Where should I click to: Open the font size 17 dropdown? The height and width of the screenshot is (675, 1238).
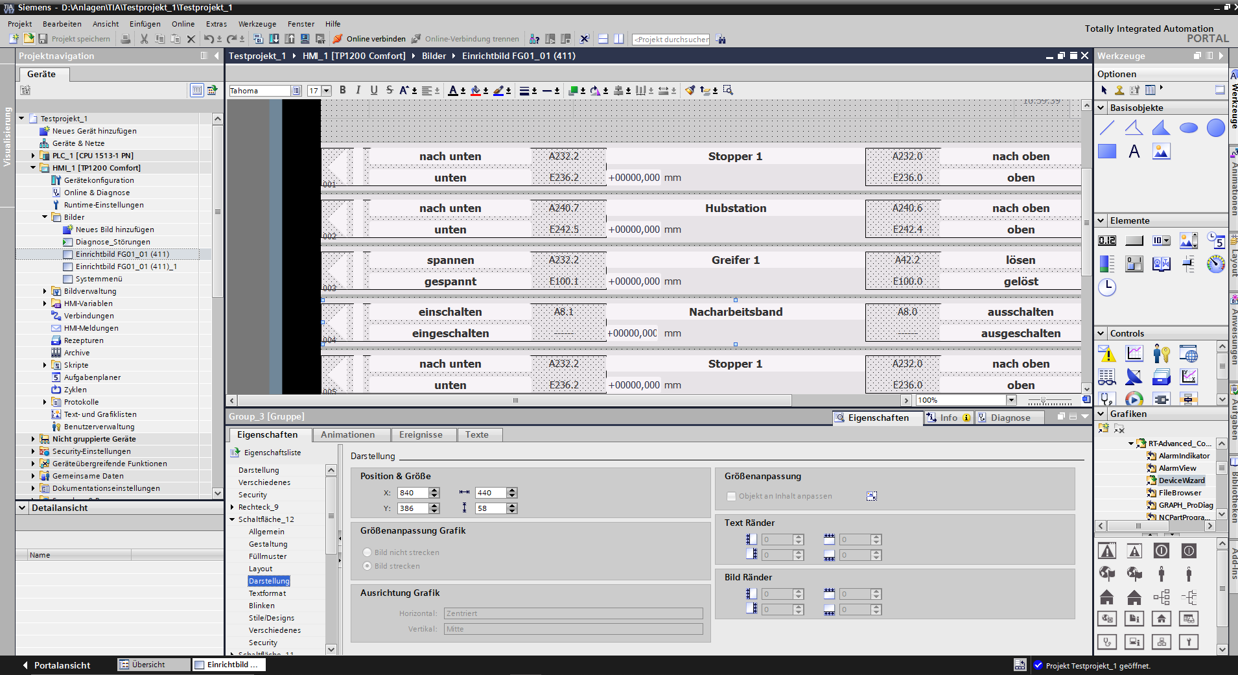pyautogui.click(x=327, y=91)
